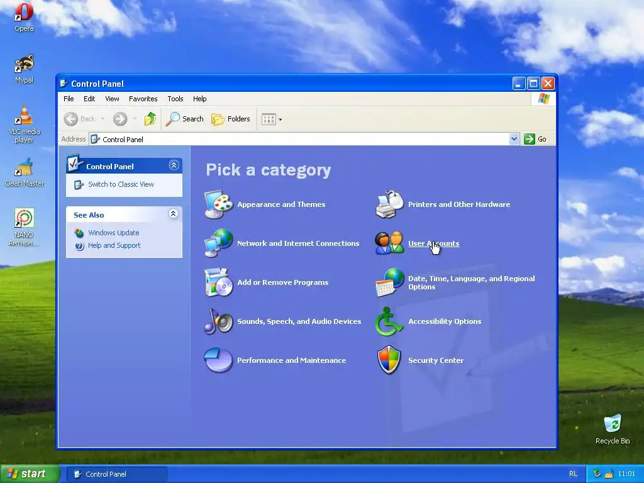
Task: Open Appearance and Themes palette icon
Action: point(219,204)
